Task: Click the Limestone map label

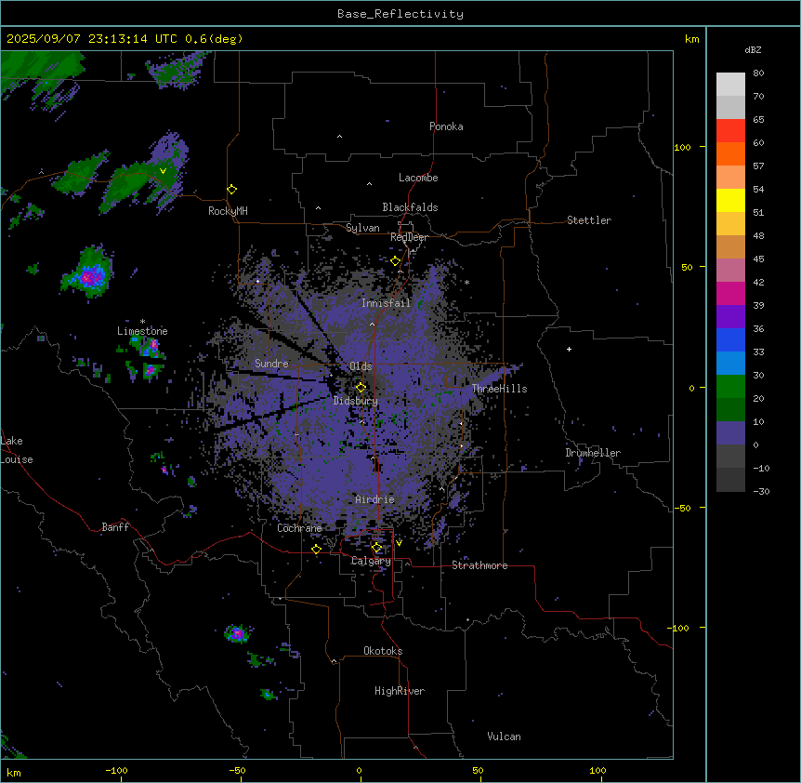Action: click(142, 331)
